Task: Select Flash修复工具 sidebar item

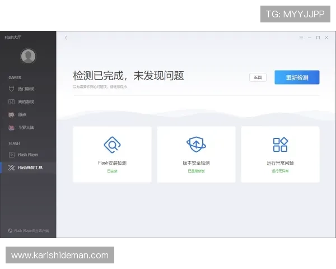Action: click(x=28, y=168)
